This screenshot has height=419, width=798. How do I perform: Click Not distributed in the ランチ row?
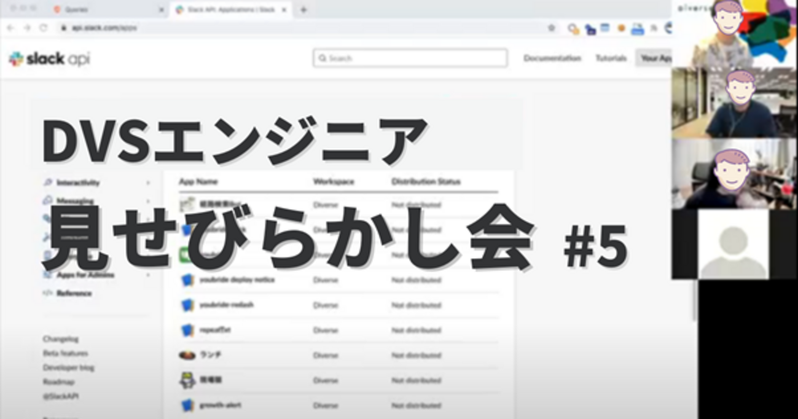coord(416,355)
